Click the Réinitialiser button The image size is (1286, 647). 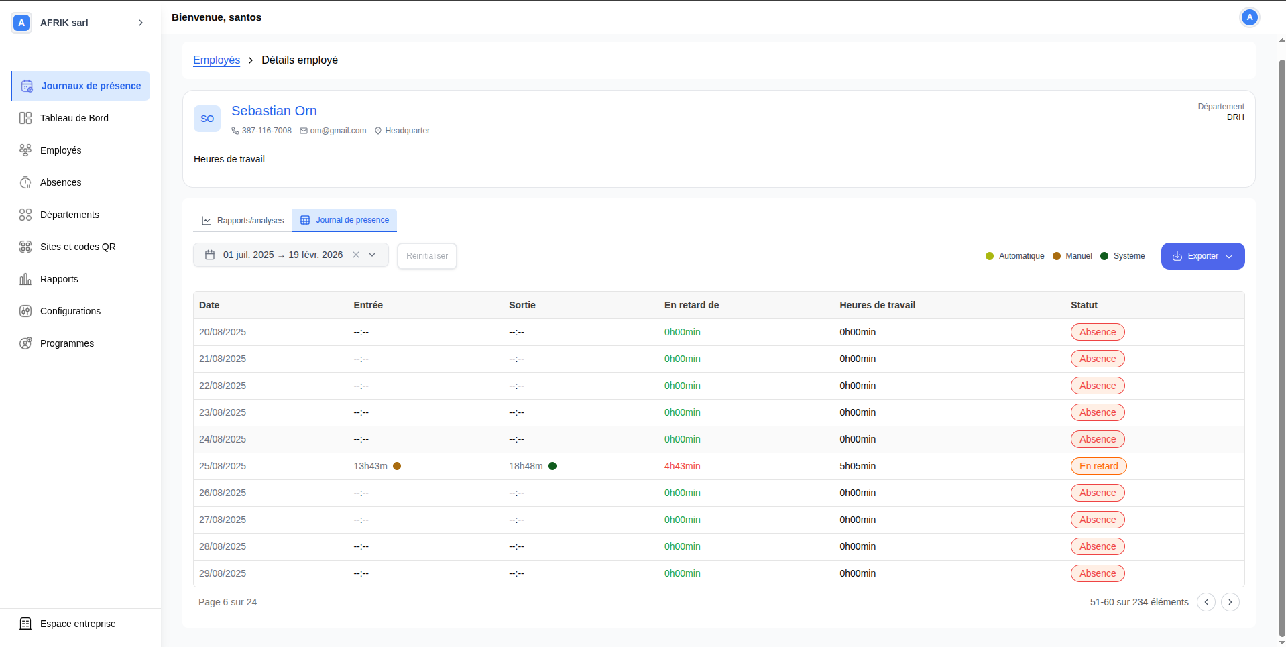coord(427,256)
